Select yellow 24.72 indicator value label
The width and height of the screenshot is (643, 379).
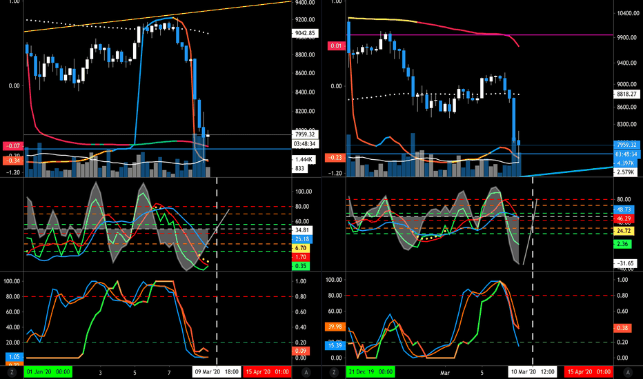coord(624,231)
